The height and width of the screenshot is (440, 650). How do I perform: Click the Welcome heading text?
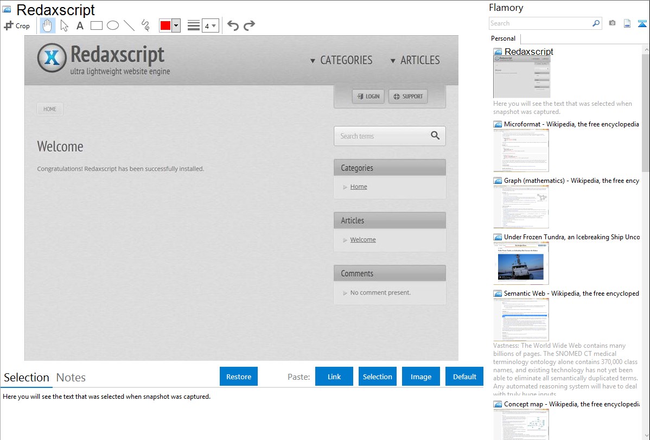point(60,146)
